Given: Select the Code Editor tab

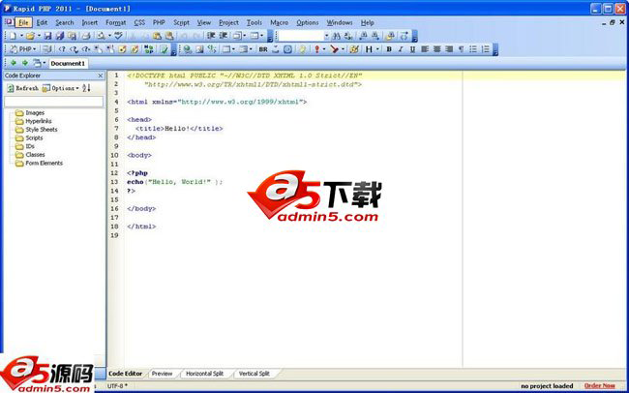Looking at the screenshot, I should tap(125, 374).
